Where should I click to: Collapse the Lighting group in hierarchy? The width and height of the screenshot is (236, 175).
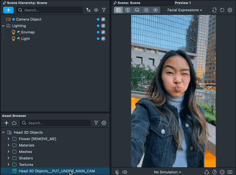pos(3,26)
